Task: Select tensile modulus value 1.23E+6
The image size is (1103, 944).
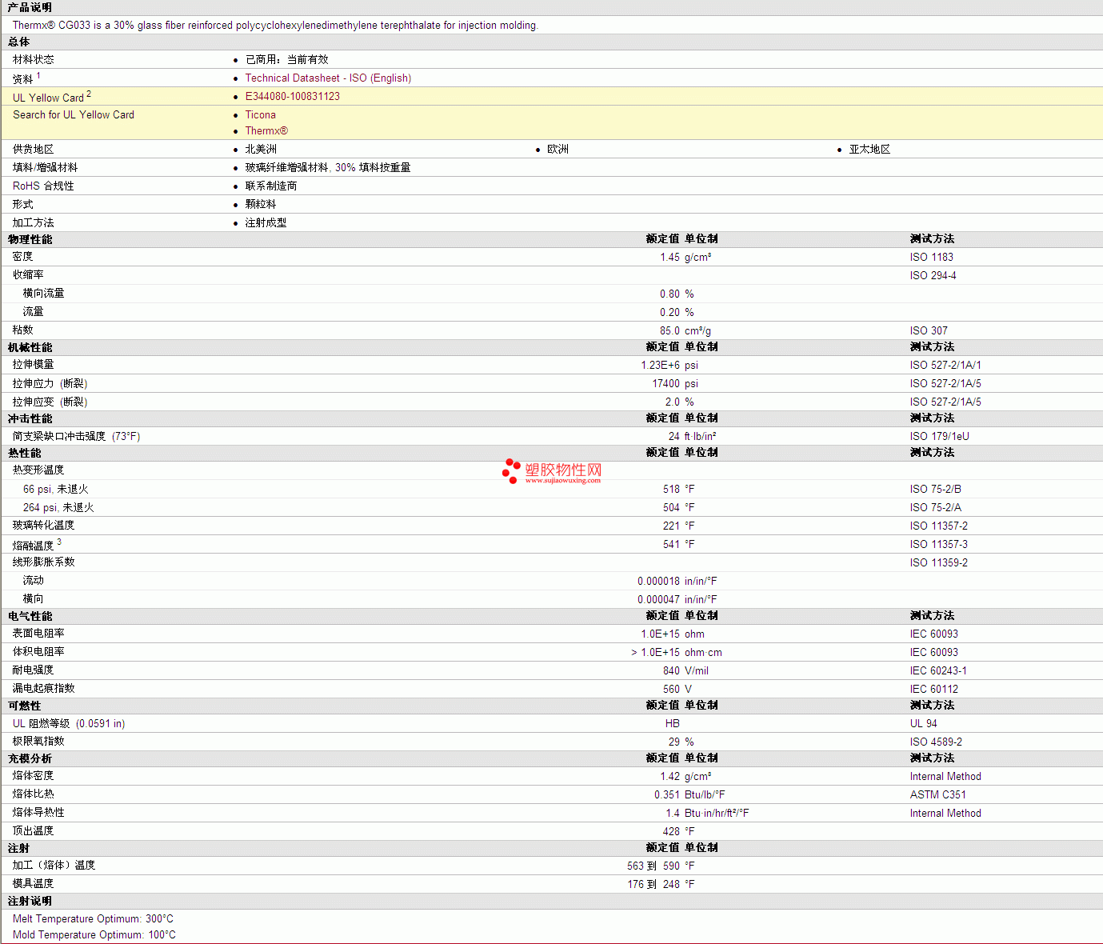Action: coord(660,366)
